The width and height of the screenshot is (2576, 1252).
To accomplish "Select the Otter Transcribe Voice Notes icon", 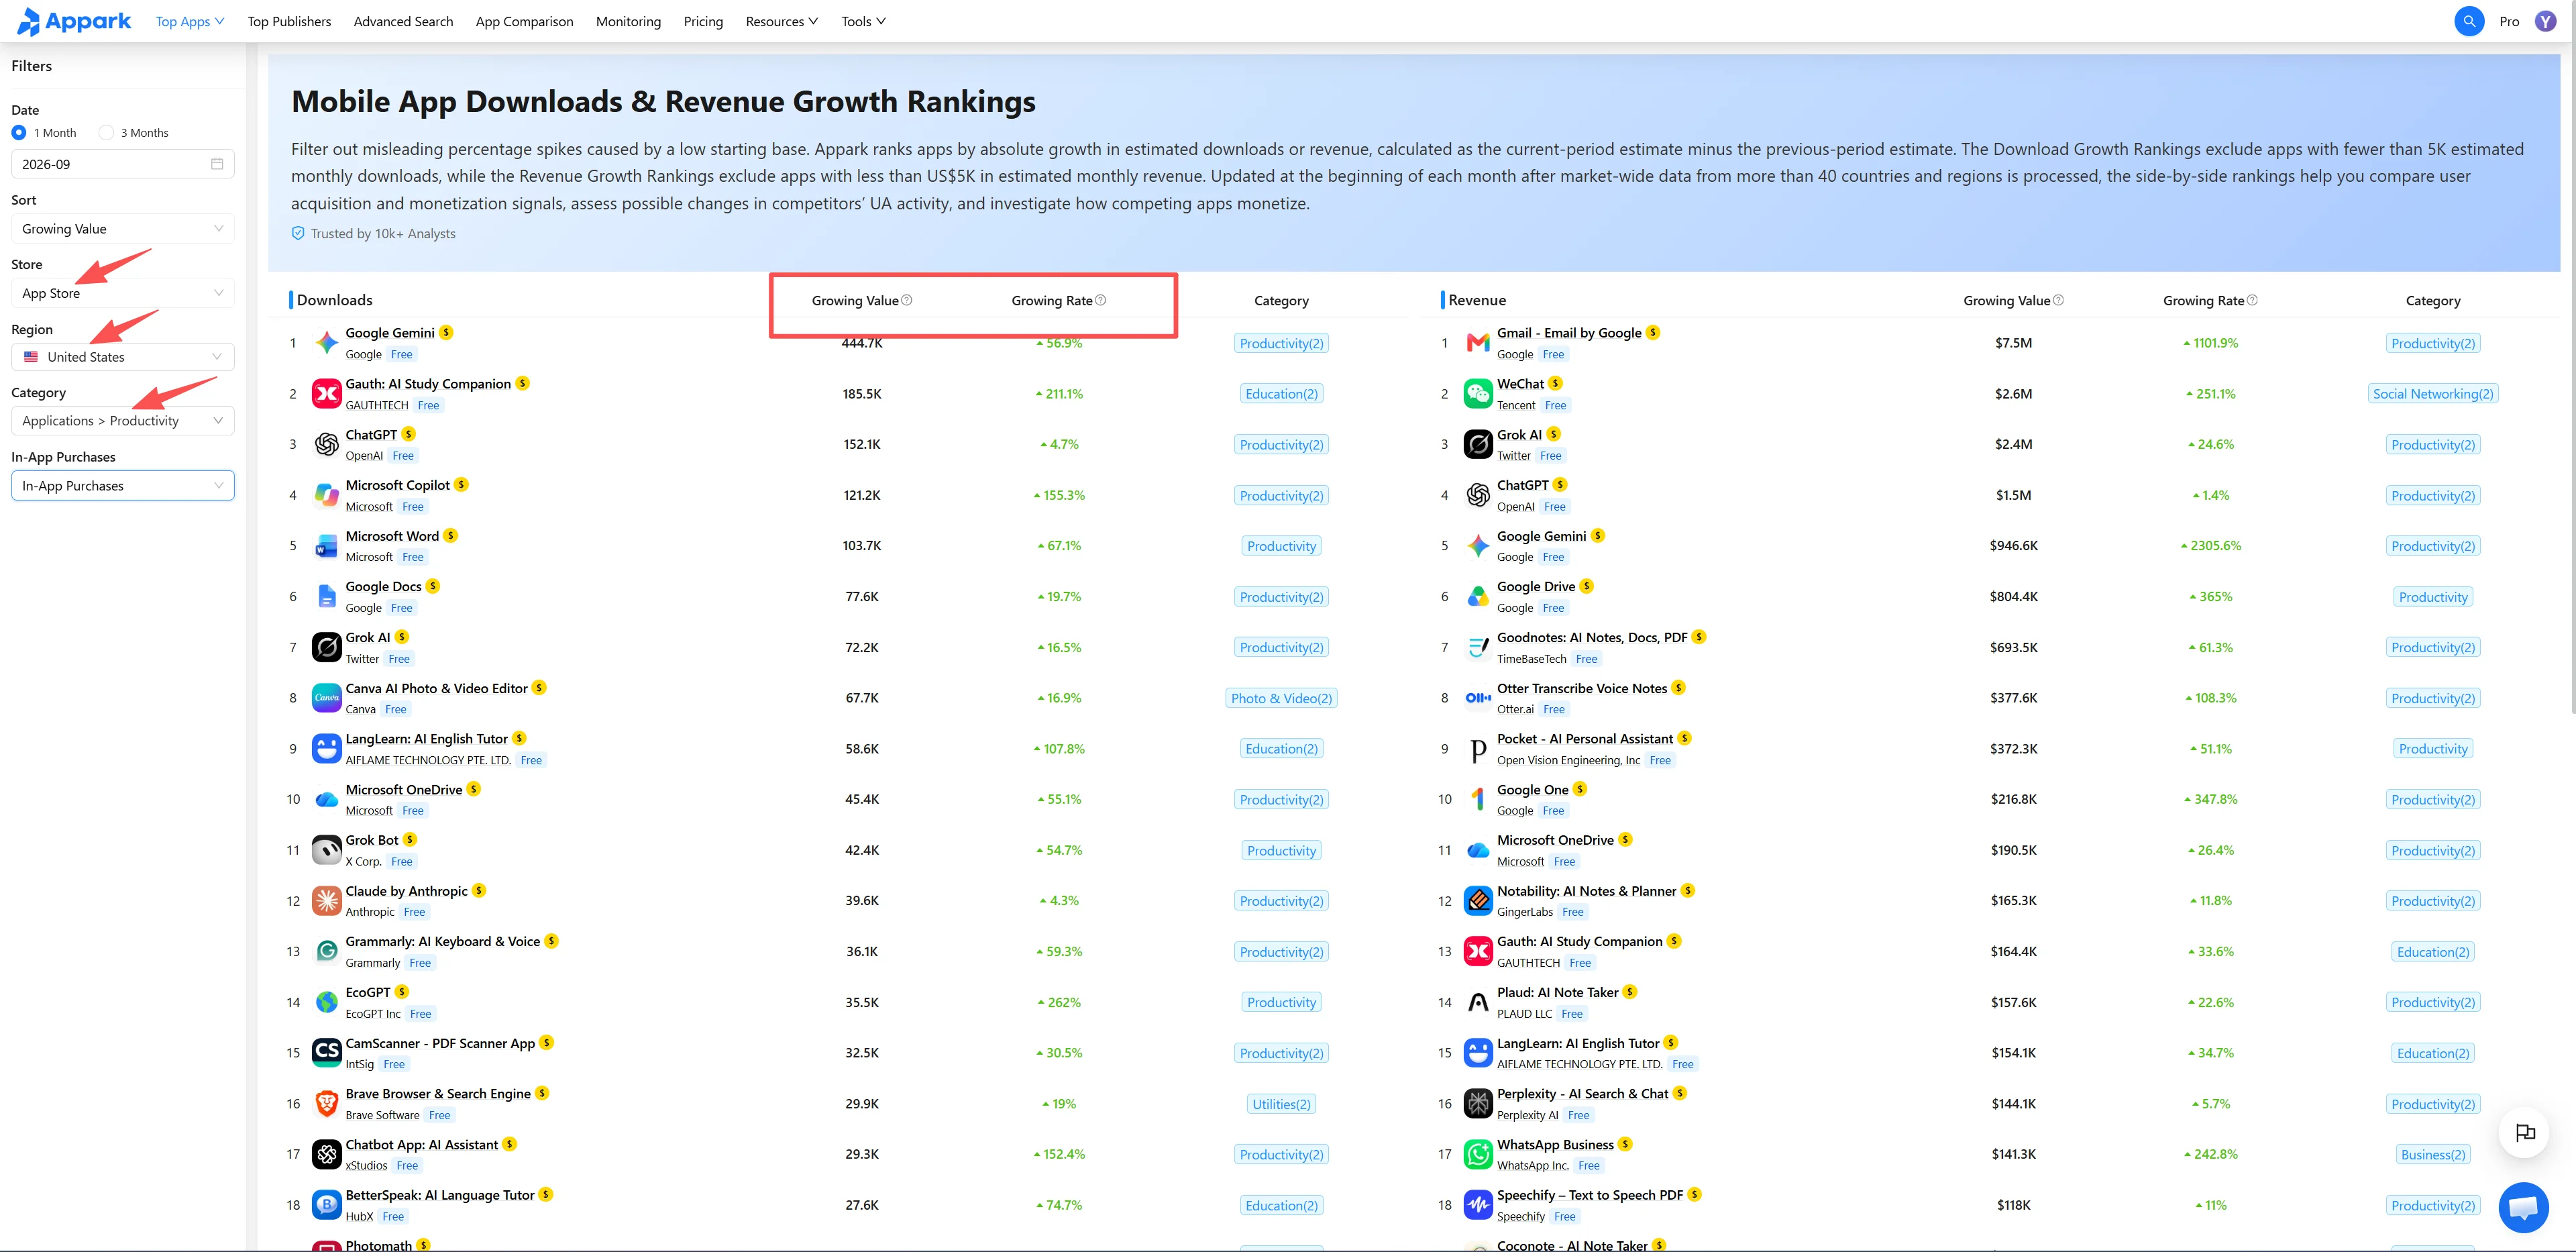I will [x=1478, y=698].
